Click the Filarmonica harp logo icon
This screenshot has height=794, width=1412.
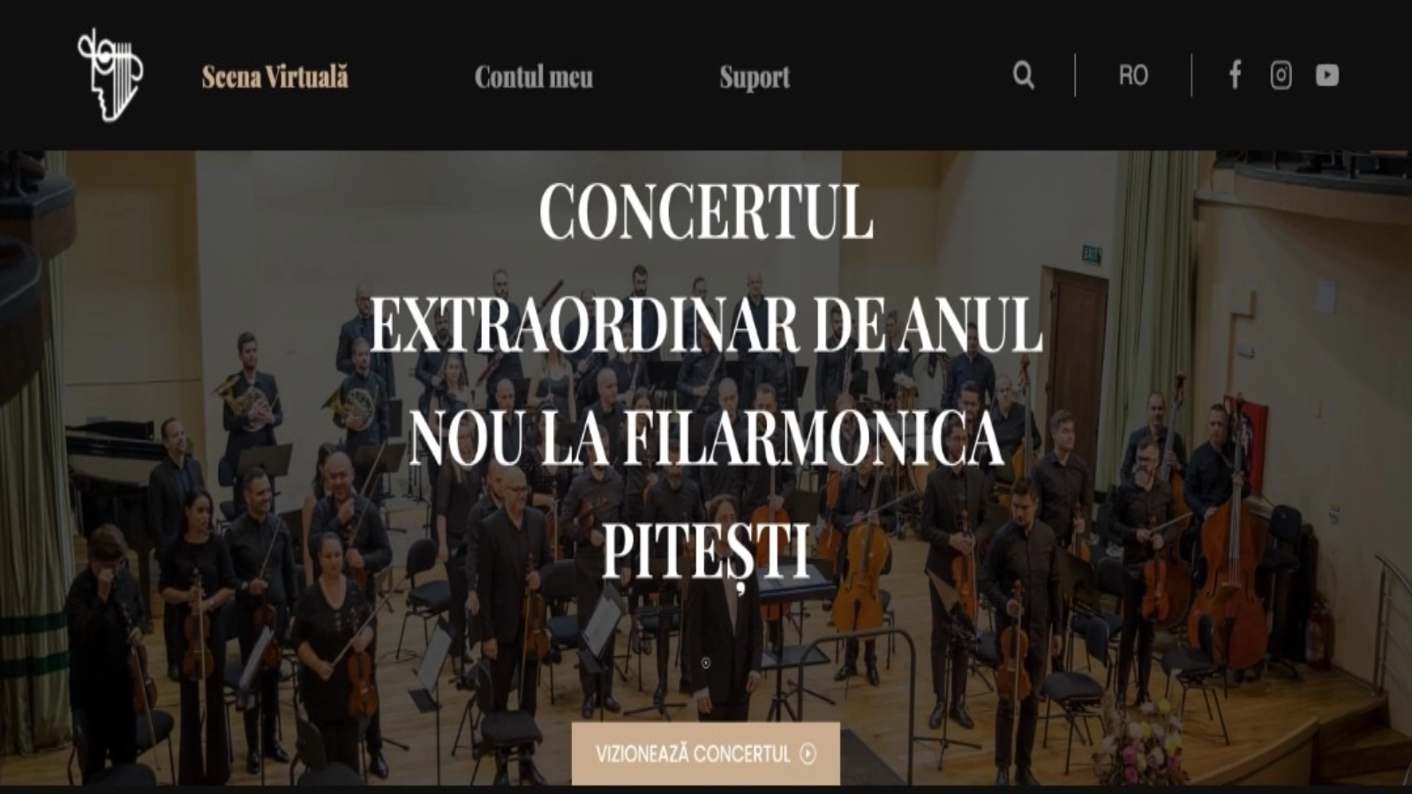(110, 75)
